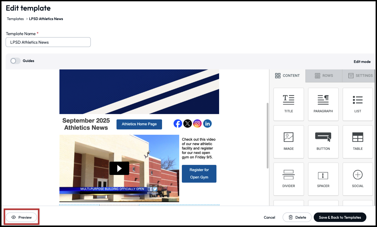Select the Paragraph content block
Viewport: 377px width, 227px height.
323,104
